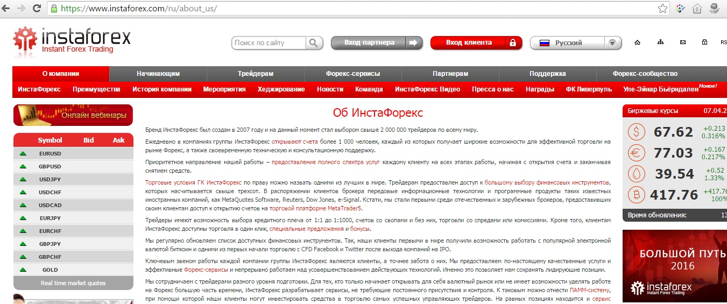Click the euro rate icon
Image resolution: width=727 pixels, height=304 pixels.
[x=638, y=153]
